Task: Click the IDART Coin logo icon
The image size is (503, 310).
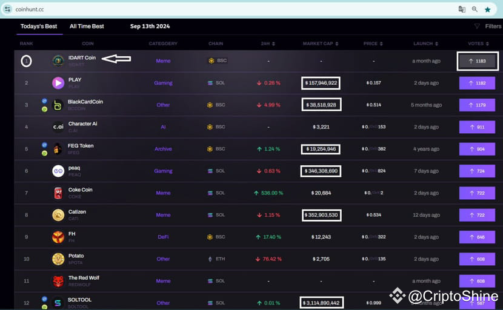Action: coord(58,61)
